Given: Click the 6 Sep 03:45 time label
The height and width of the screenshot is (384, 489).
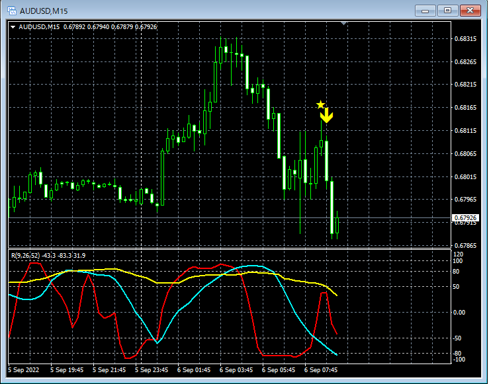Looking at the screenshot, I should click(x=236, y=370).
